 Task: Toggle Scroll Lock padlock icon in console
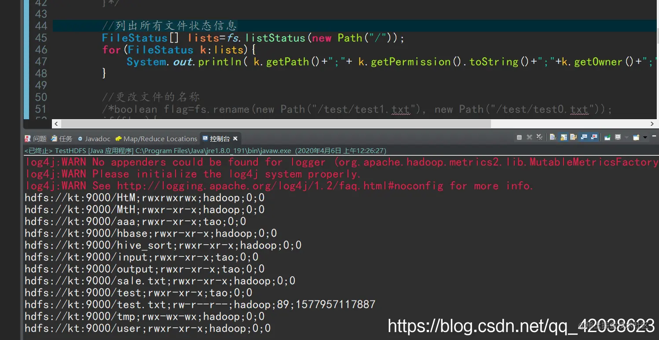click(x=564, y=137)
